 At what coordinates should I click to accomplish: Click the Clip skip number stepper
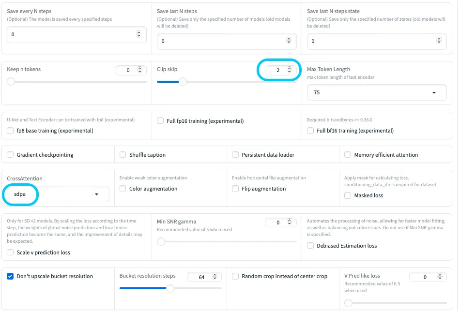290,70
